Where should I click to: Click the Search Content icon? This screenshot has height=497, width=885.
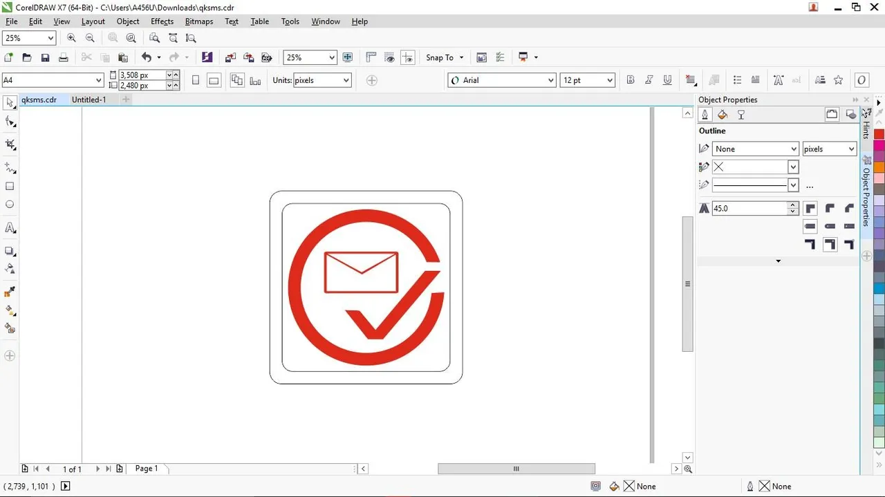point(207,57)
